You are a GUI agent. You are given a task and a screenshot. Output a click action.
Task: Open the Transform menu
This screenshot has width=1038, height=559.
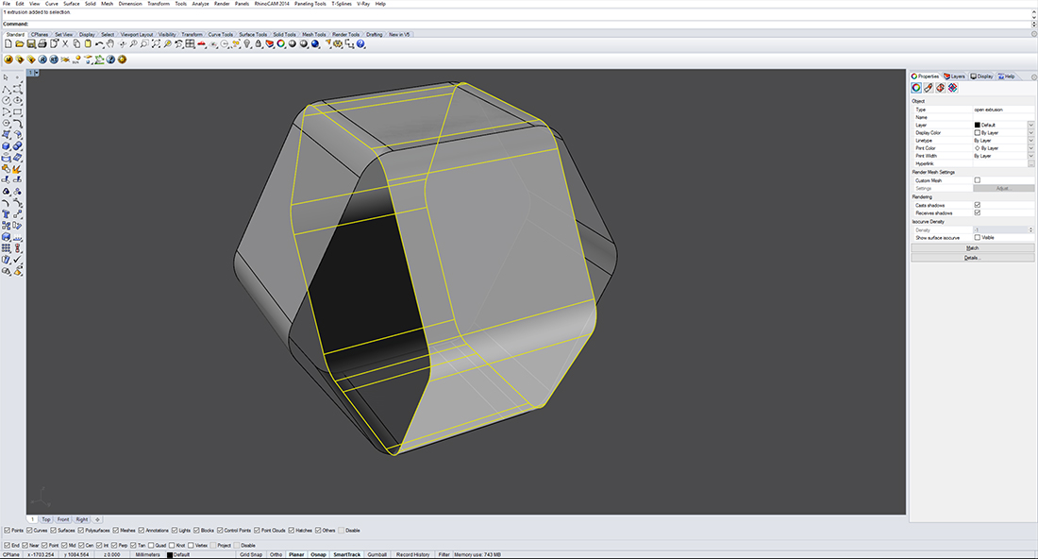(159, 4)
